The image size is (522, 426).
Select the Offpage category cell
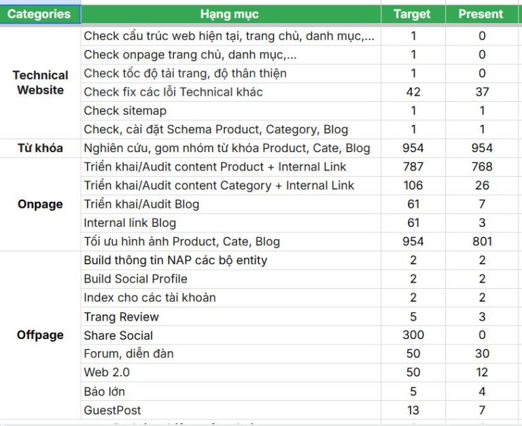tap(40, 335)
